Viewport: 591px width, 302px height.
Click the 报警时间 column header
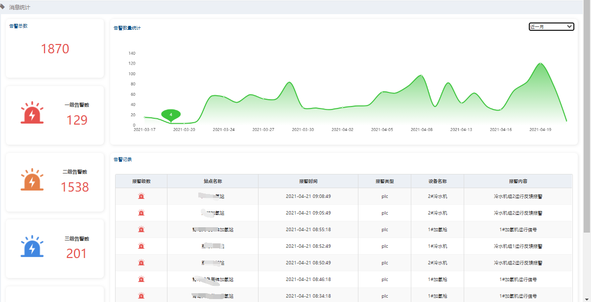pos(308,181)
